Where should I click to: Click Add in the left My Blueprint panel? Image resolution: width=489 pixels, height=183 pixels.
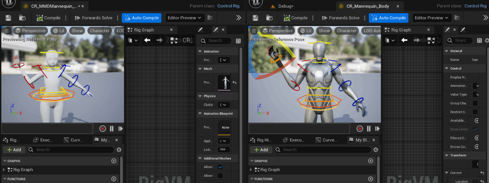pyautogui.click(x=14, y=150)
